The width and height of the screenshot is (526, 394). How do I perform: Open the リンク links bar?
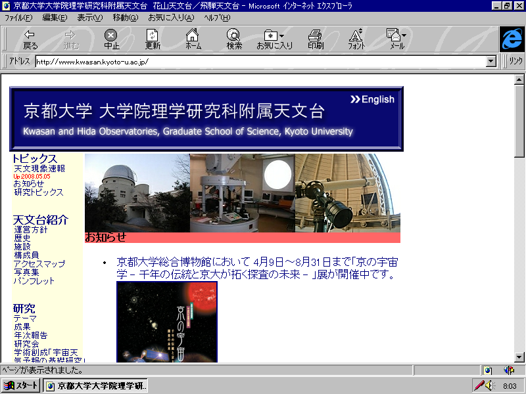tap(515, 61)
